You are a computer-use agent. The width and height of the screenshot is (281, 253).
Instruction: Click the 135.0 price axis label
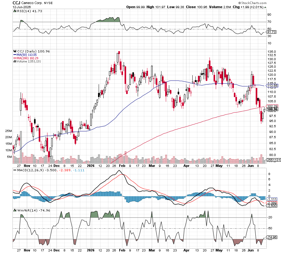tap(272, 52)
